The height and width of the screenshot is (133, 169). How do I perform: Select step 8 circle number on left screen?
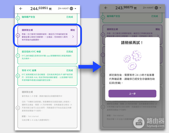[18, 76]
